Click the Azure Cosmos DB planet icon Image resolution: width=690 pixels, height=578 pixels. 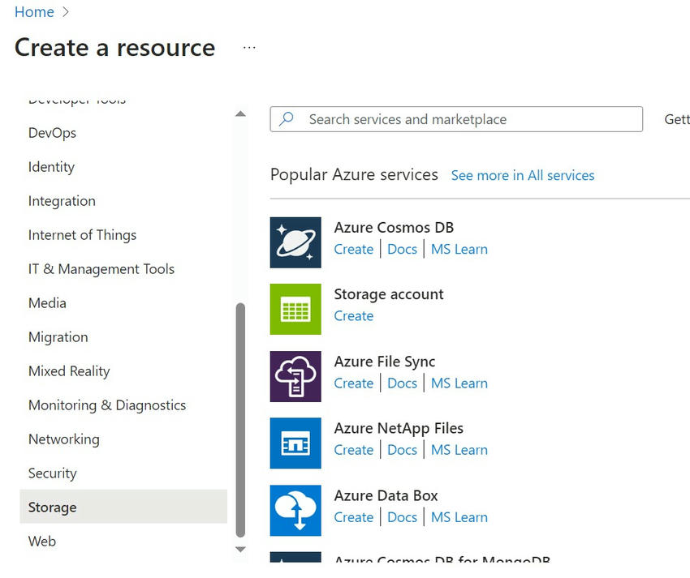click(295, 242)
